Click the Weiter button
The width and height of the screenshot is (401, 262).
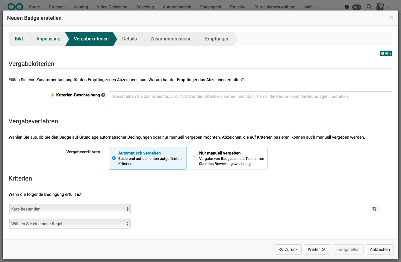point(317,249)
